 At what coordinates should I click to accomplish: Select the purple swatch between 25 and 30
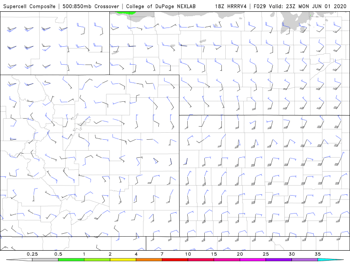pyautogui.click(x=279, y=260)
